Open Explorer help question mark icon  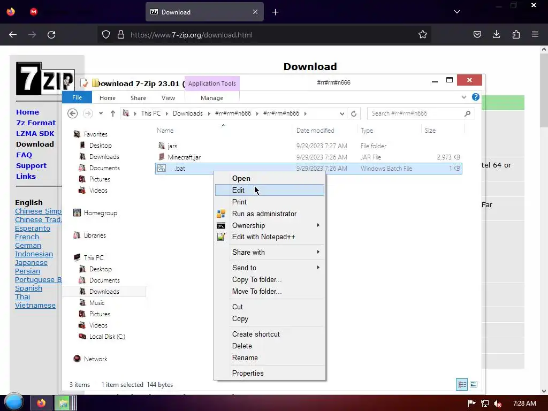point(475,97)
